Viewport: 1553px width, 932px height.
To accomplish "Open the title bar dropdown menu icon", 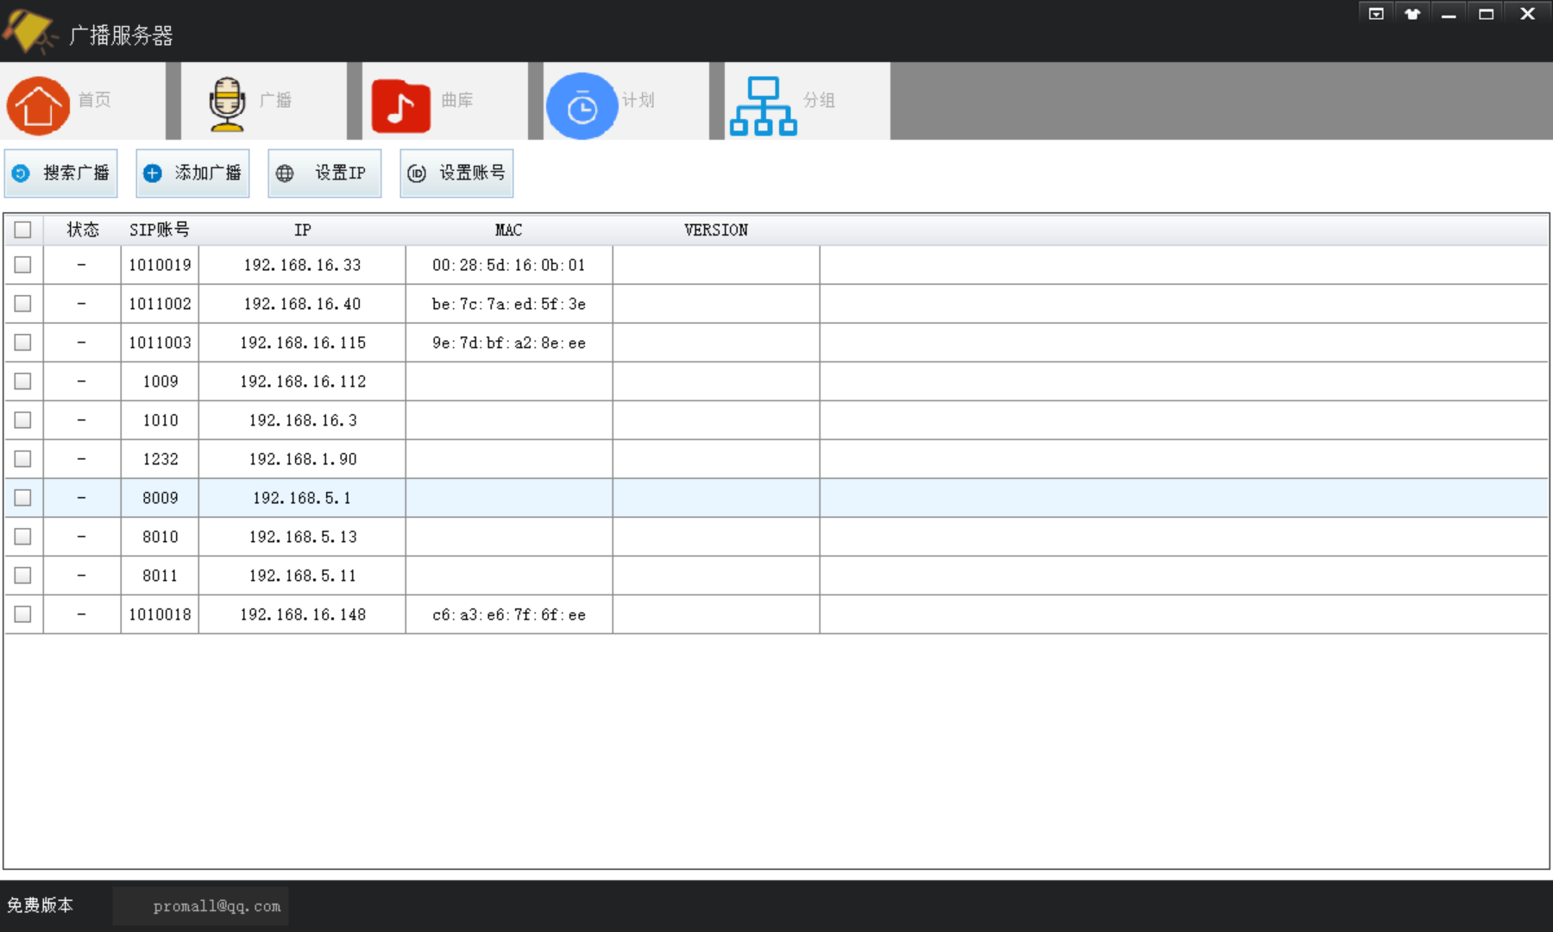I will [x=1375, y=14].
